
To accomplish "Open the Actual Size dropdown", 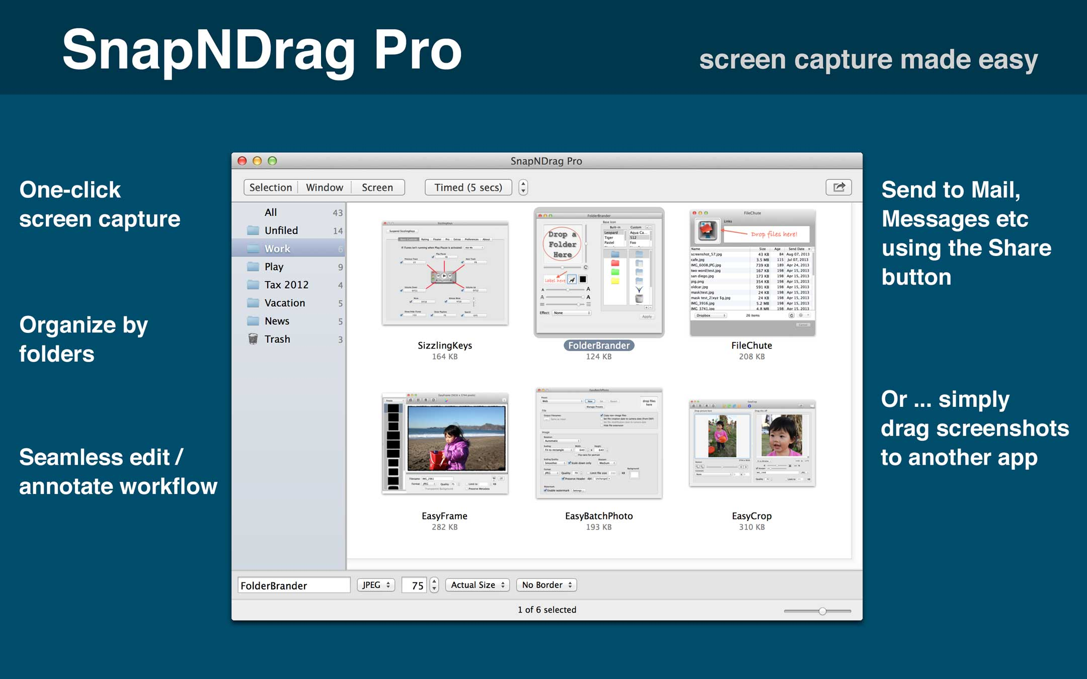I will pyautogui.click(x=477, y=584).
